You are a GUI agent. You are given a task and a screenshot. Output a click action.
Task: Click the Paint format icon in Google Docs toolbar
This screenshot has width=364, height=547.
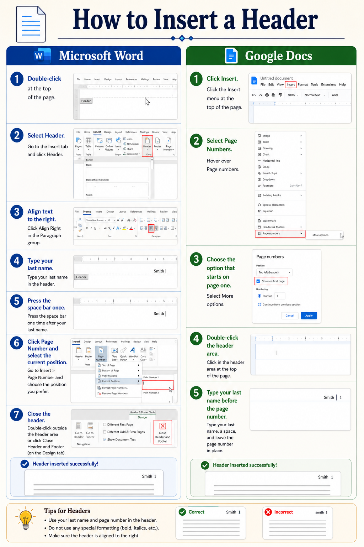click(x=280, y=95)
